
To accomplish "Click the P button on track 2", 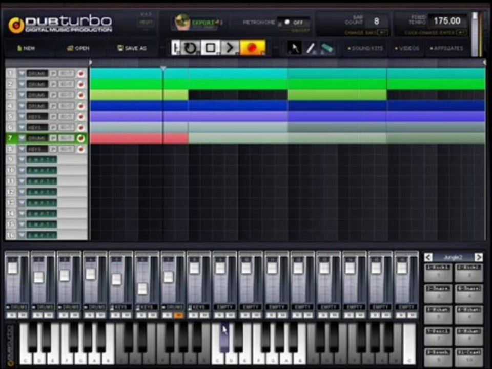I will [53, 85].
